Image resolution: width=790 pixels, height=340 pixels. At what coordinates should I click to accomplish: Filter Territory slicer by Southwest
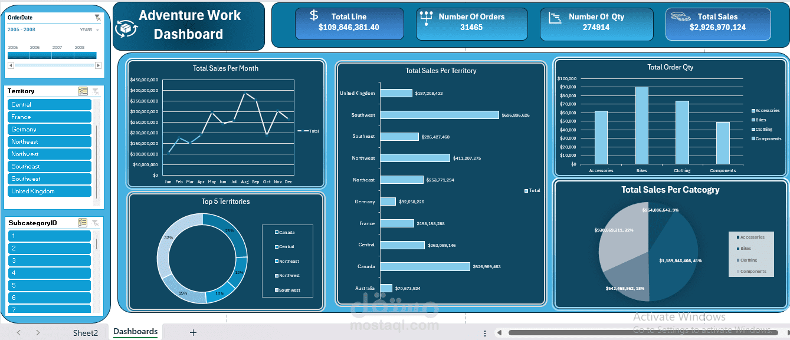coord(50,179)
